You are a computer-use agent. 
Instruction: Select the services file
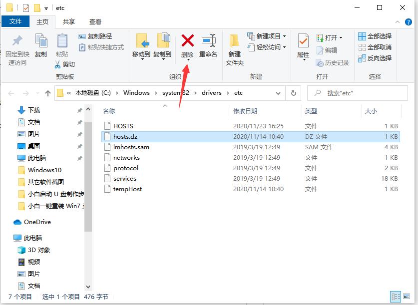251,179
